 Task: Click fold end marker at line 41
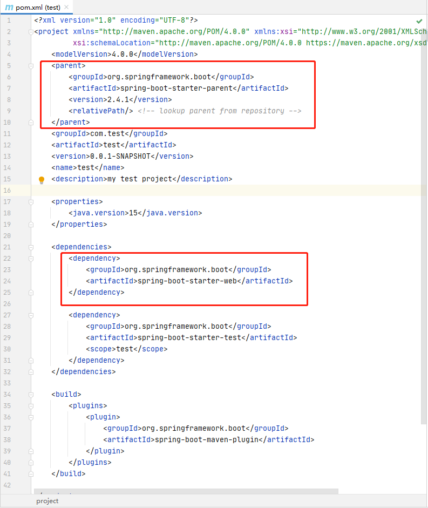coord(31,474)
